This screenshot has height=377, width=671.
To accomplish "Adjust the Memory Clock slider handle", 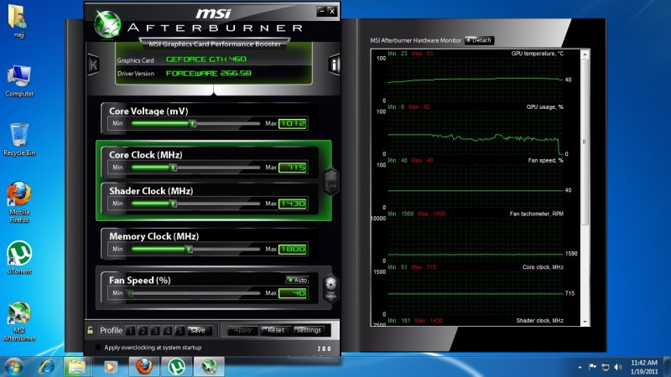I will pos(190,249).
